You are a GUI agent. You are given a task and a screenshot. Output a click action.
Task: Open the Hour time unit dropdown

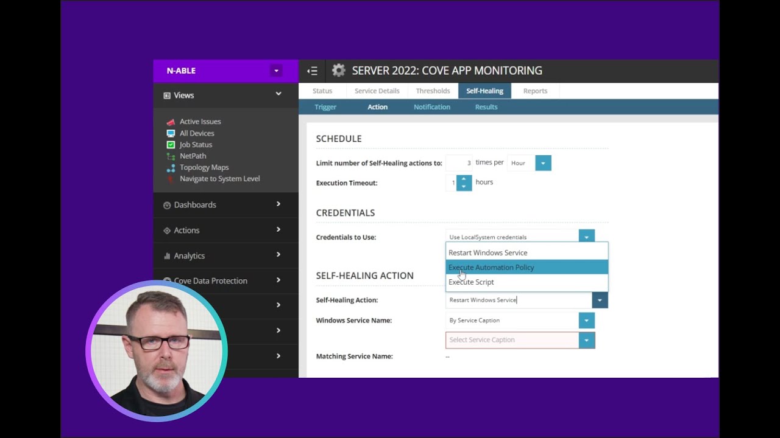tap(543, 163)
